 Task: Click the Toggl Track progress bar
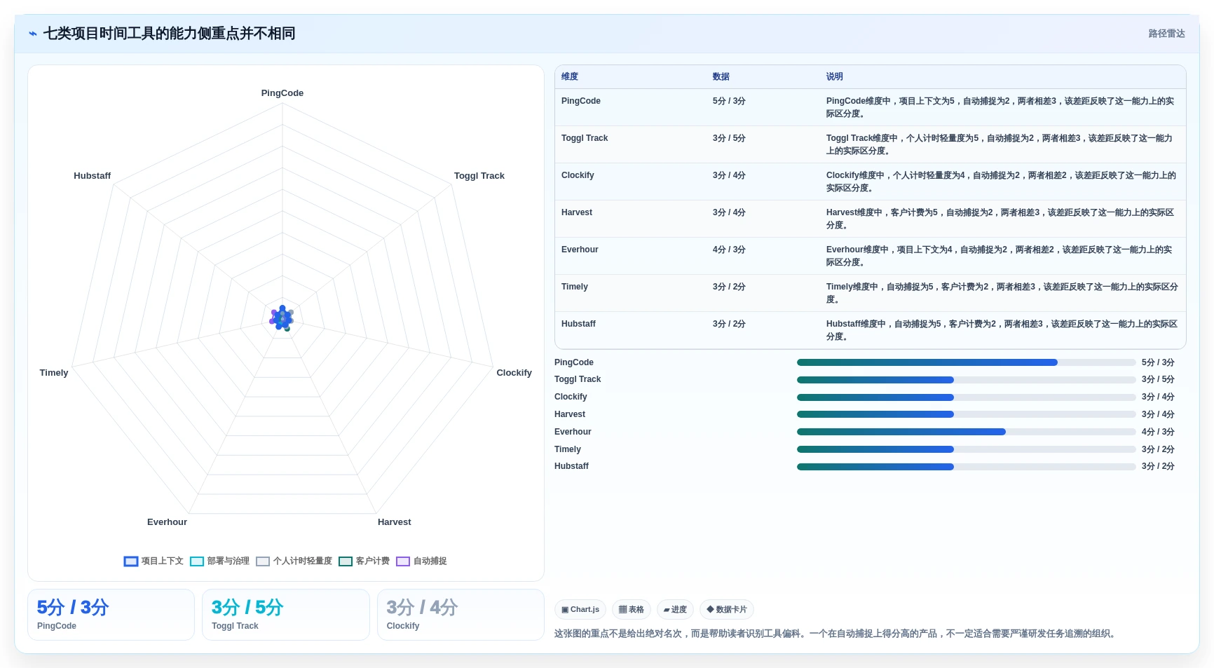966,380
